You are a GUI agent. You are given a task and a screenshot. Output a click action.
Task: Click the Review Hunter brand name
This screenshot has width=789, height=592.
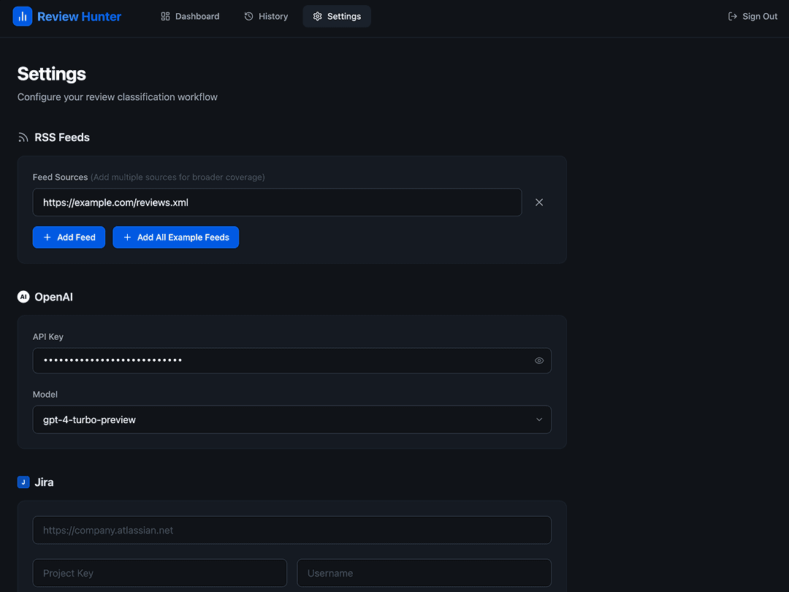point(79,17)
